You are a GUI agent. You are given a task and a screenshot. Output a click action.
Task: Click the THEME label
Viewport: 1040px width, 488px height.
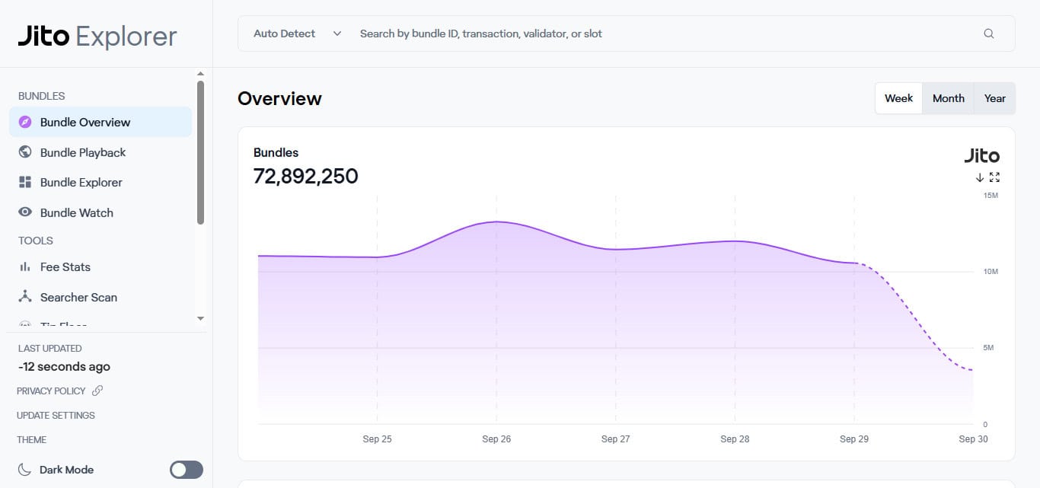click(x=31, y=439)
